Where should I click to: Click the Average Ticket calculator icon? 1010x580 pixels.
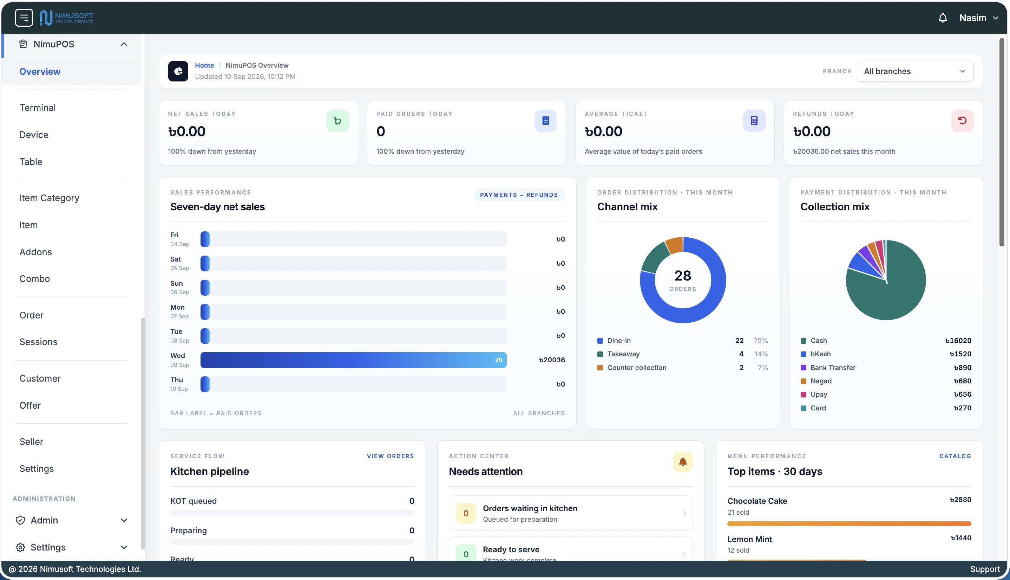point(754,121)
